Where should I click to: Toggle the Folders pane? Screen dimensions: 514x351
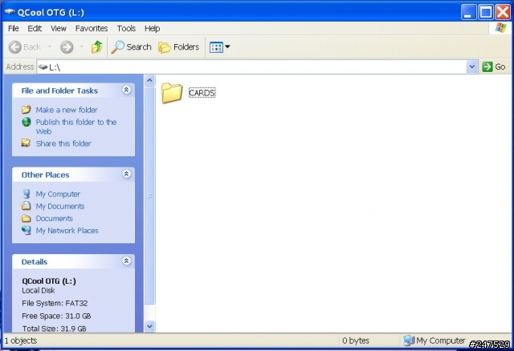tap(178, 47)
